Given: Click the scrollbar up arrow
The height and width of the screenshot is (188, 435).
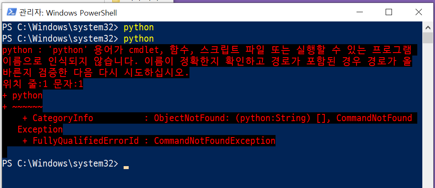Looking at the screenshot, I should (428, 27).
